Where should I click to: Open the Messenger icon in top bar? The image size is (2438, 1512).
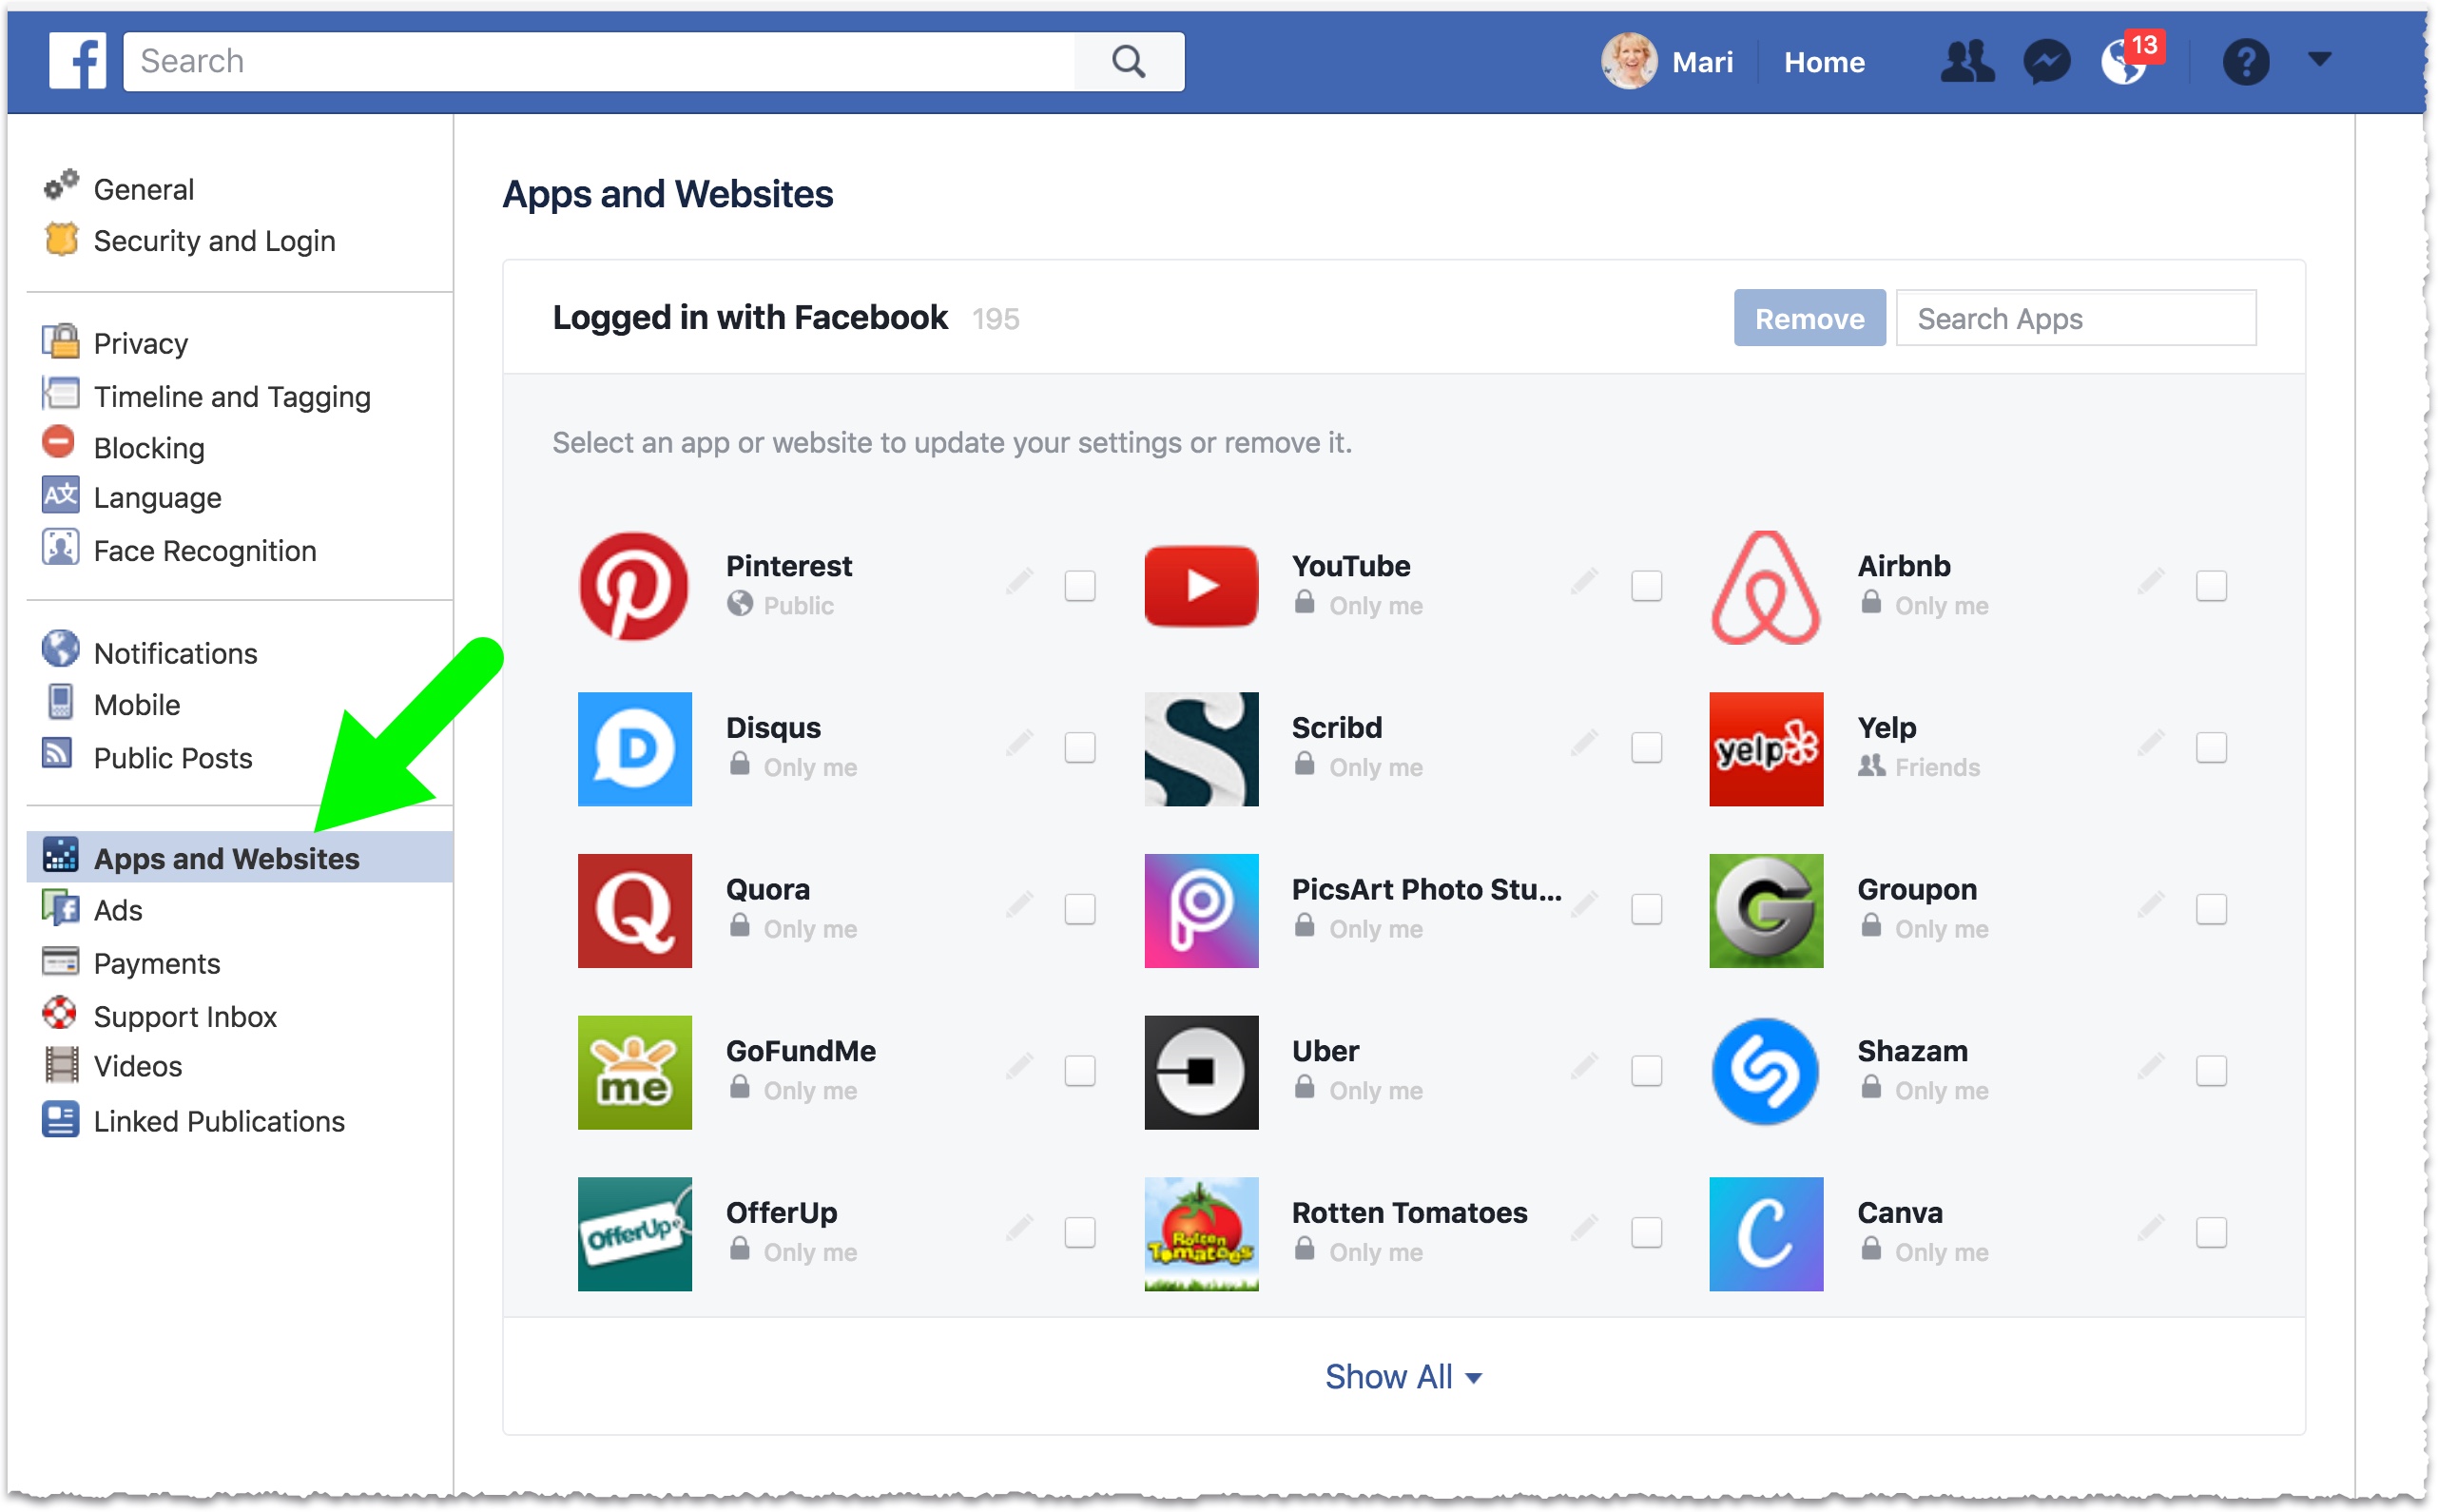(2046, 62)
